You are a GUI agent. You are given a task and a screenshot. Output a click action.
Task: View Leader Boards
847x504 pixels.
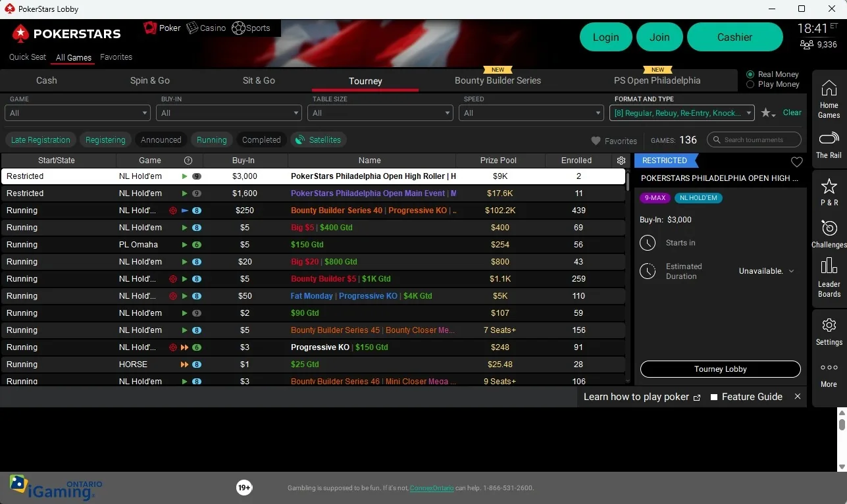pyautogui.click(x=829, y=276)
